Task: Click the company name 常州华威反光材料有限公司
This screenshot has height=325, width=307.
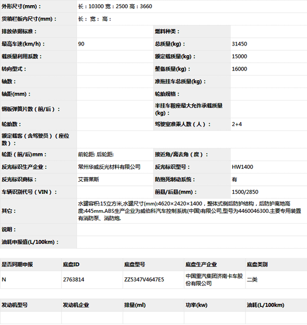Action: pos(109,167)
